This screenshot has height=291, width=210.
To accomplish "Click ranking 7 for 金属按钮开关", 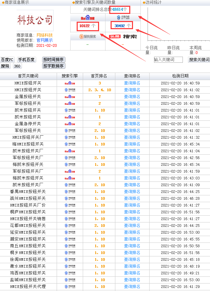I will [x=100, y=97].
